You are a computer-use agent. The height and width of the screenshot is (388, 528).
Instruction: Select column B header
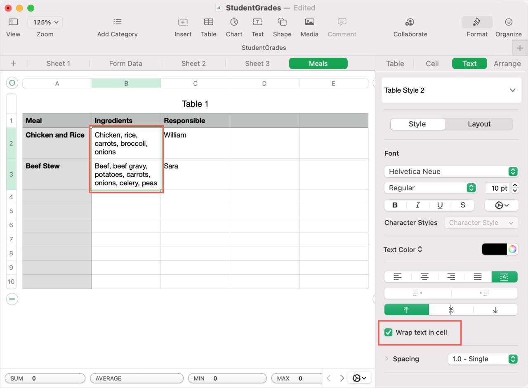click(x=126, y=83)
